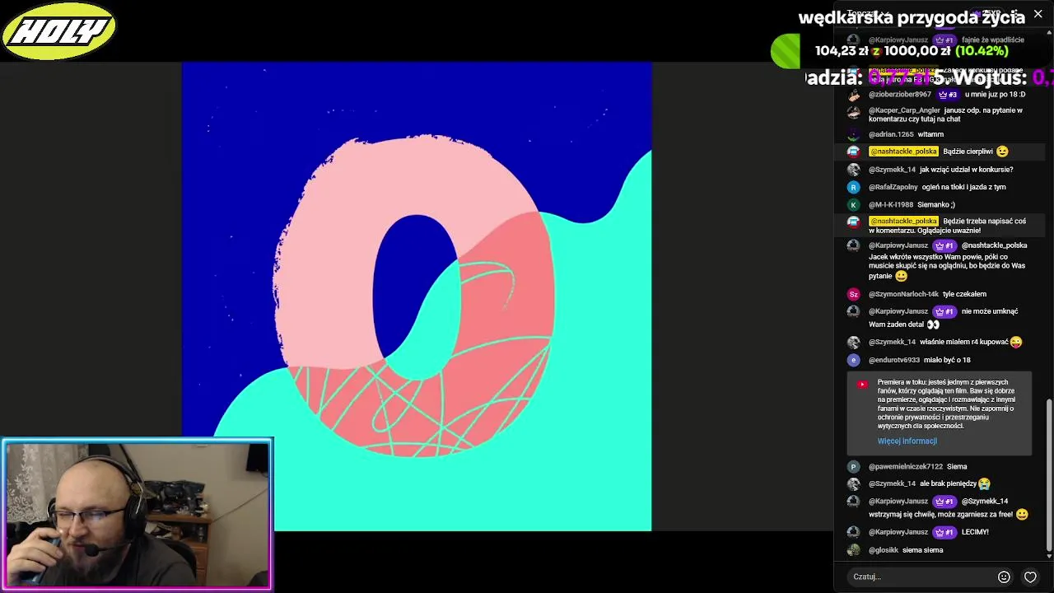Click the message 'tyle czekałem'
Image resolution: width=1054 pixels, height=593 pixels.
pyautogui.click(x=964, y=294)
